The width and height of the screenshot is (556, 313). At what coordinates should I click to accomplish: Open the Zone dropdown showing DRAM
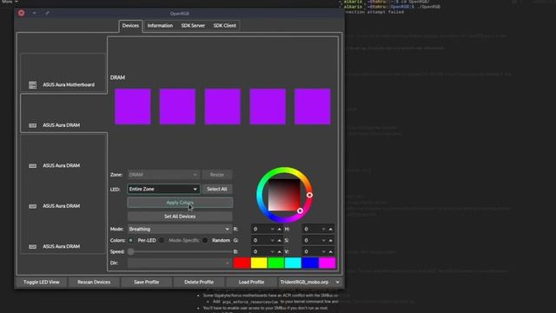click(x=163, y=175)
